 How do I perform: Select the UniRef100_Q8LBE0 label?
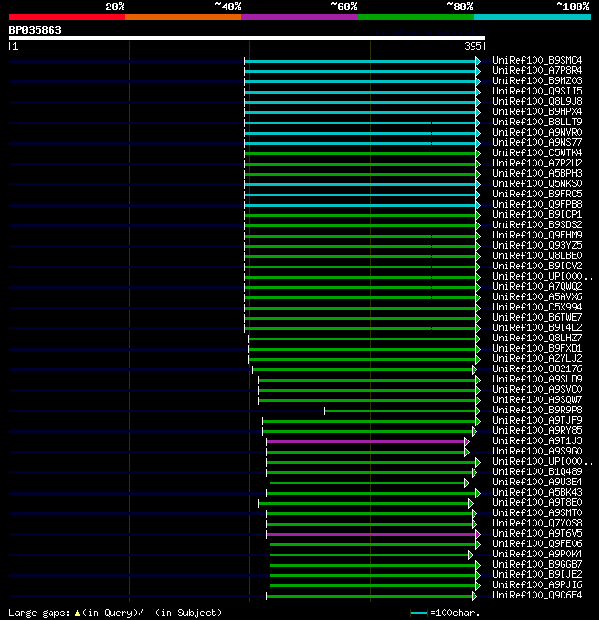pyautogui.click(x=537, y=255)
